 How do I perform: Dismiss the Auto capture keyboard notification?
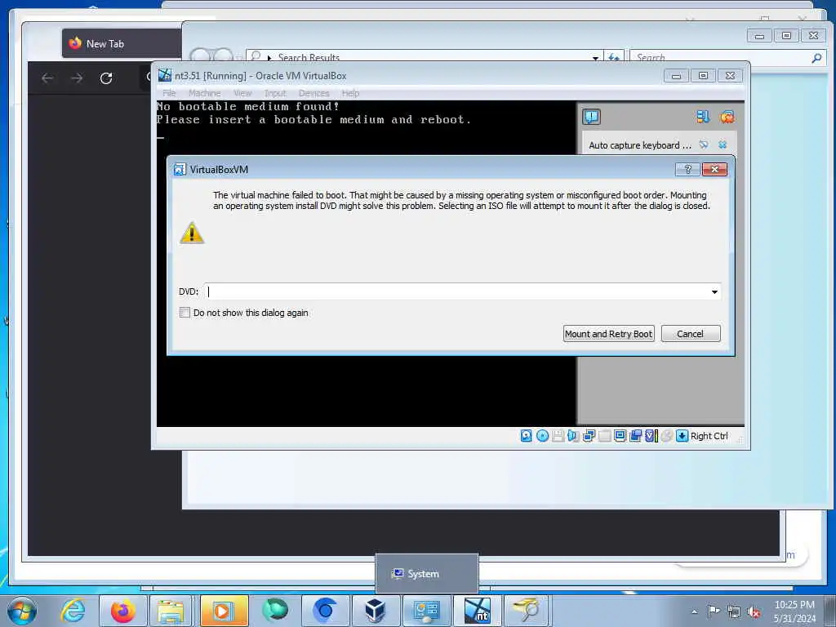click(x=723, y=145)
